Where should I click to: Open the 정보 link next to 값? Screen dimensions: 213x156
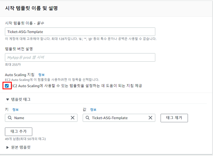[x=93, y=110]
